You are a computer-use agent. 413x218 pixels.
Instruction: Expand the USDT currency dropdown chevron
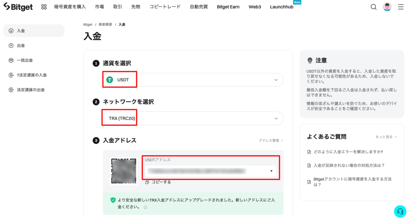pyautogui.click(x=276, y=80)
